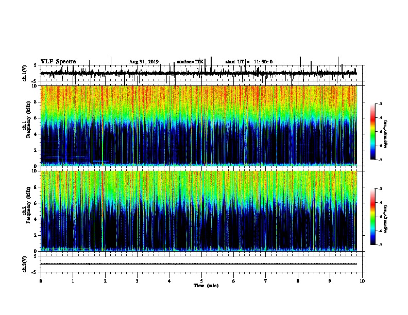Click time axis tick label "3"

(x=137, y=281)
